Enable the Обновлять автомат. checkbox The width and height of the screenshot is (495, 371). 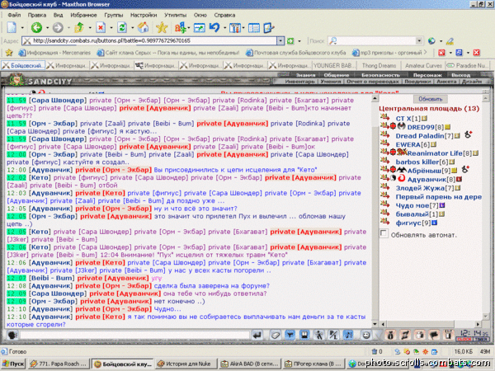point(384,234)
